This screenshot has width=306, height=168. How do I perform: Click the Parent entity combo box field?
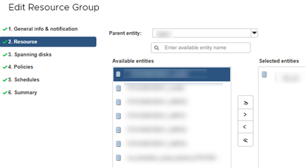[202, 33]
